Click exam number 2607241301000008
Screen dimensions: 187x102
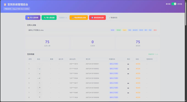[92, 97]
